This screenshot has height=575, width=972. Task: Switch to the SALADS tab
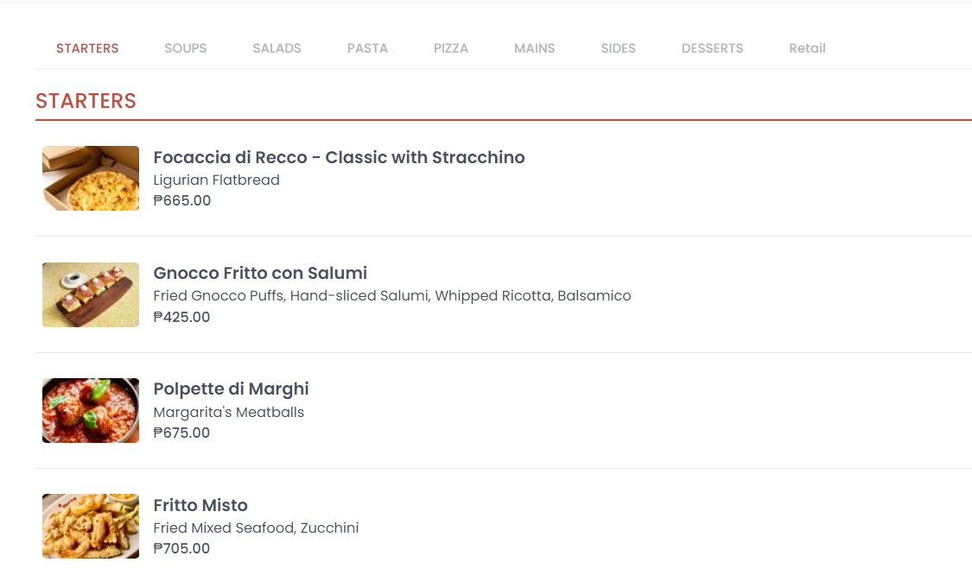(x=276, y=48)
